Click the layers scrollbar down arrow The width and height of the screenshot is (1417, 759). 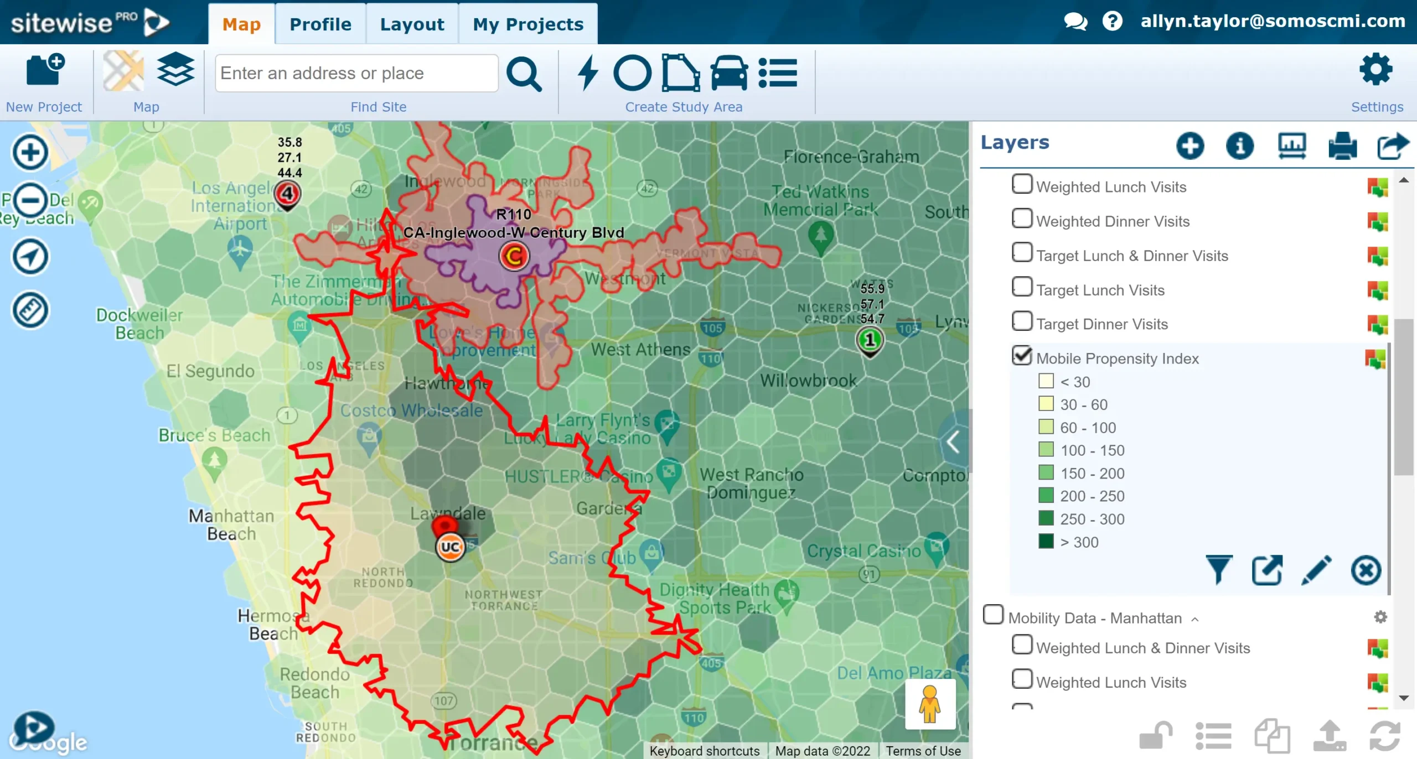[x=1404, y=698]
